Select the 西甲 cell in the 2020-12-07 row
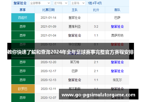This screenshot has width=141, height=102. click(23, 98)
